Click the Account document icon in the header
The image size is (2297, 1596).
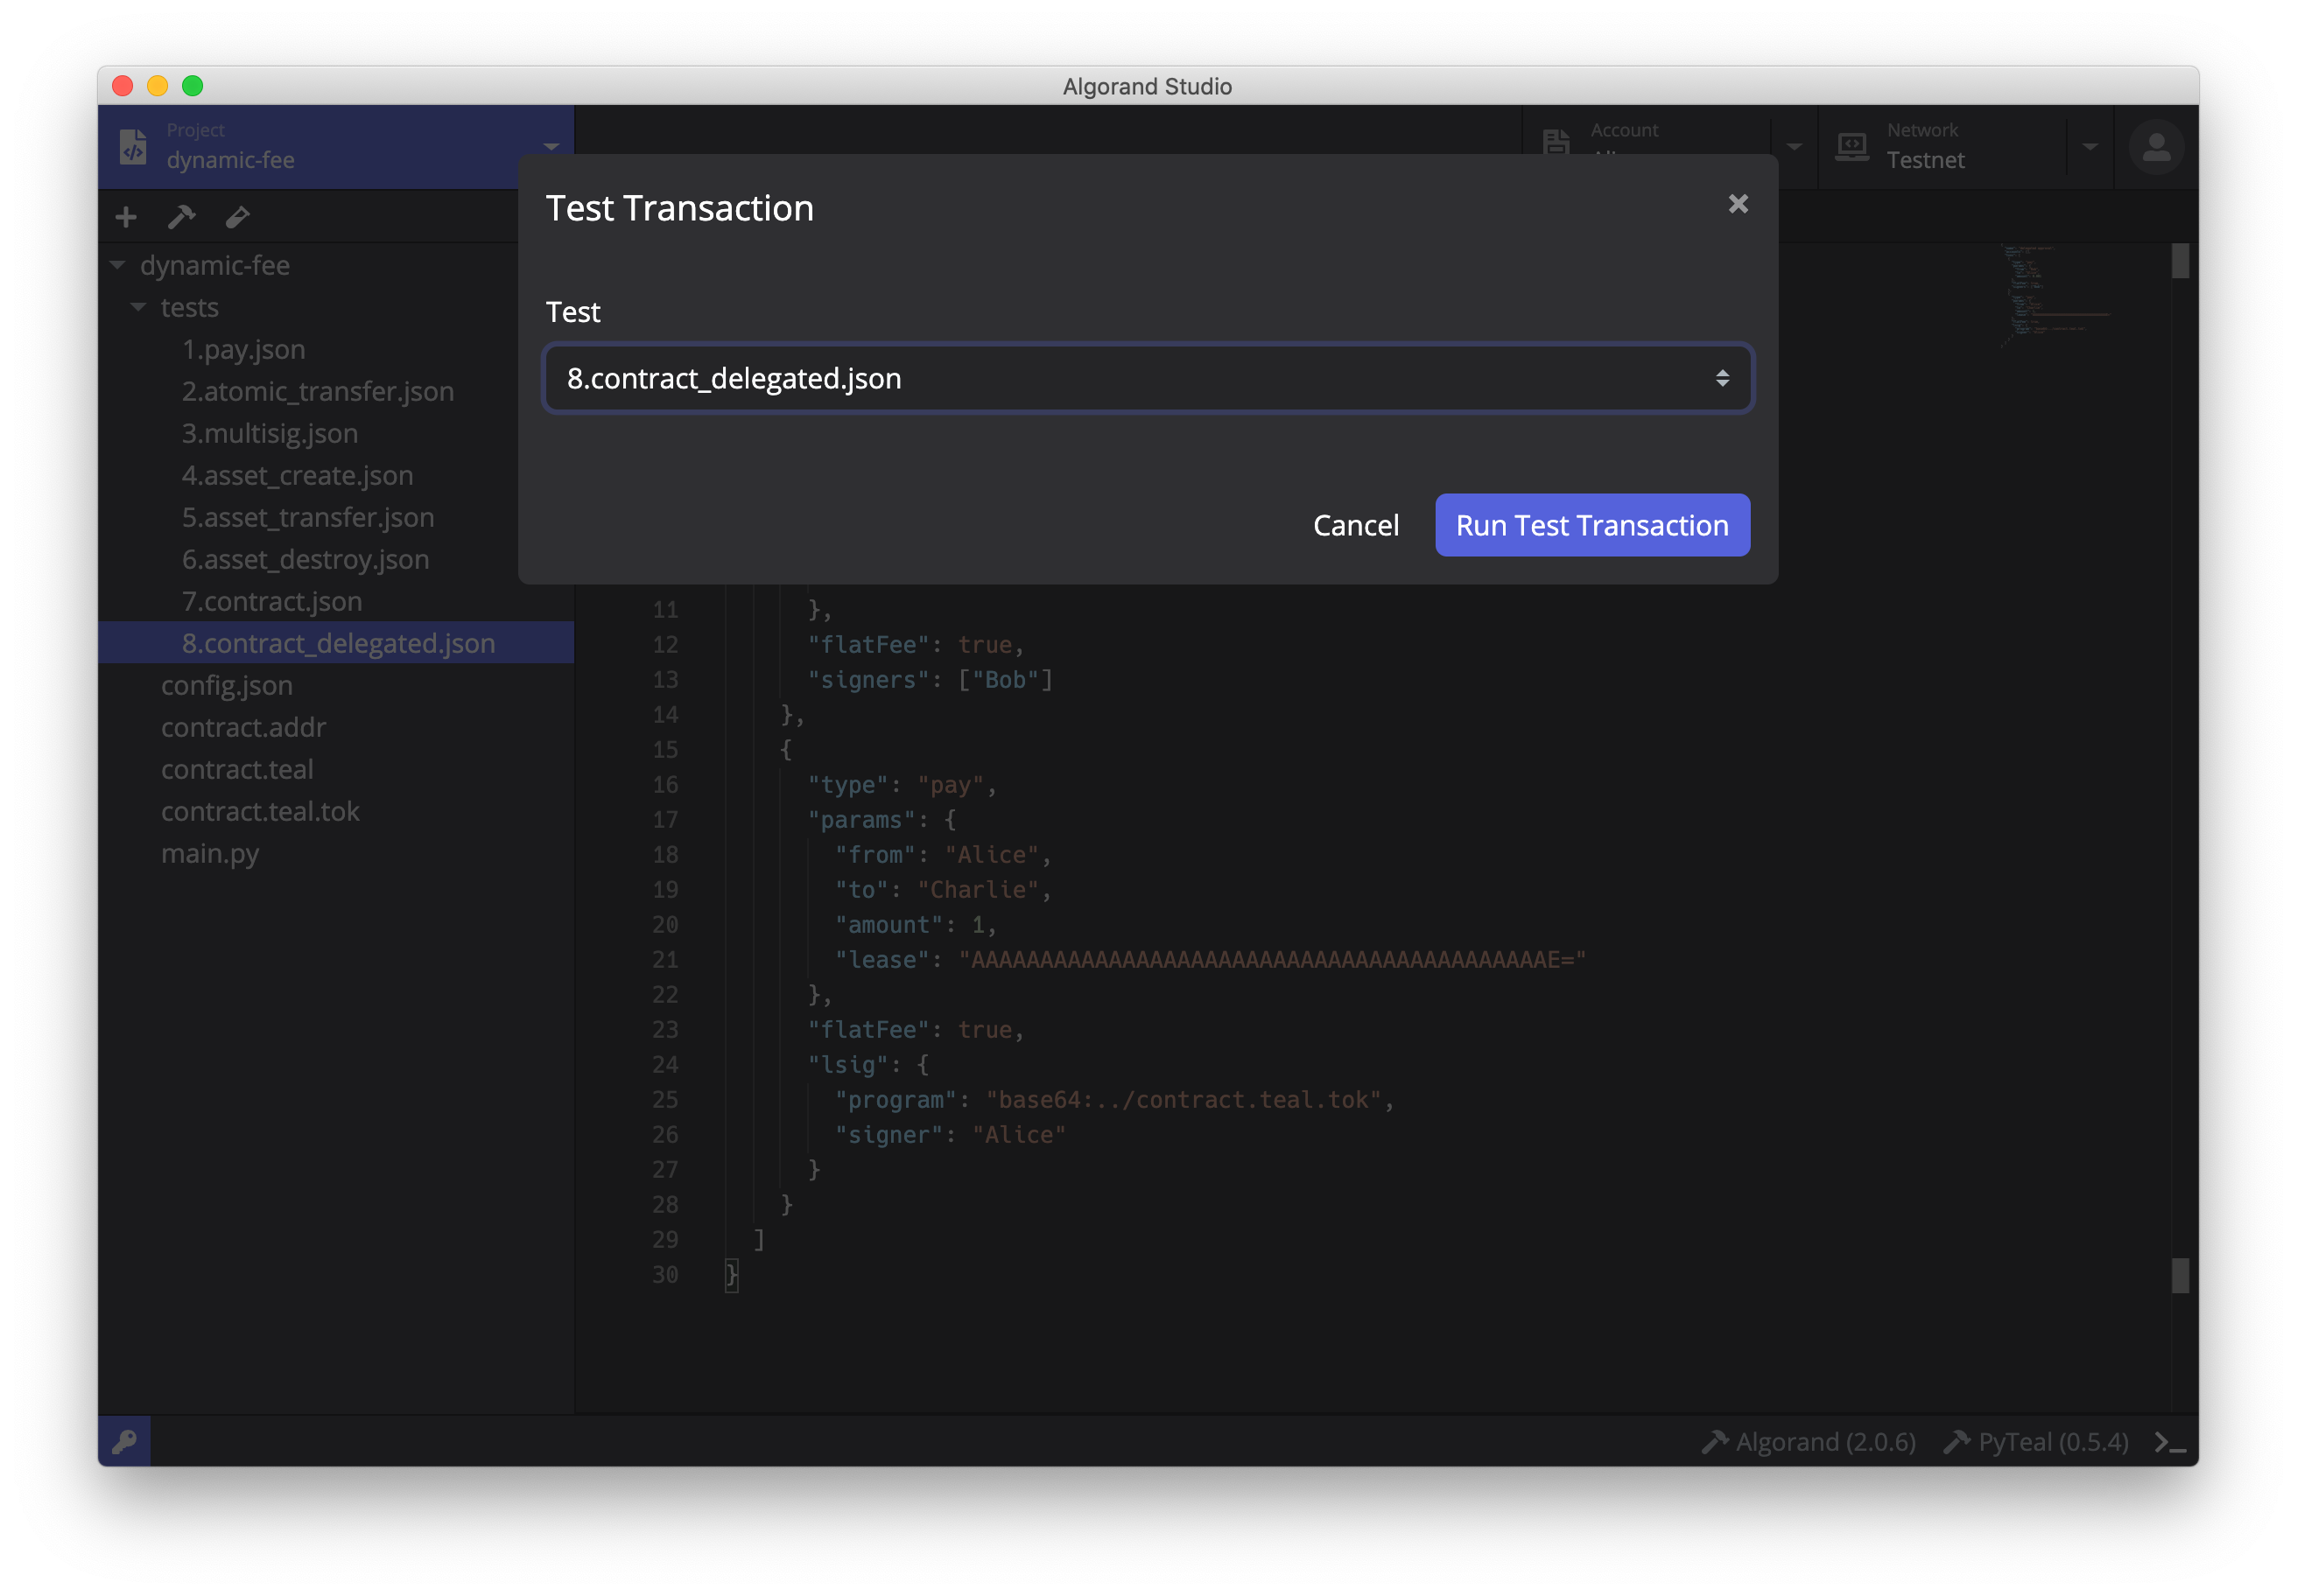pyautogui.click(x=1556, y=143)
